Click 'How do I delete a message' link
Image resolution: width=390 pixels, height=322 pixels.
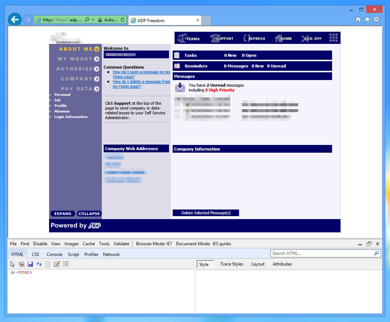141,82
